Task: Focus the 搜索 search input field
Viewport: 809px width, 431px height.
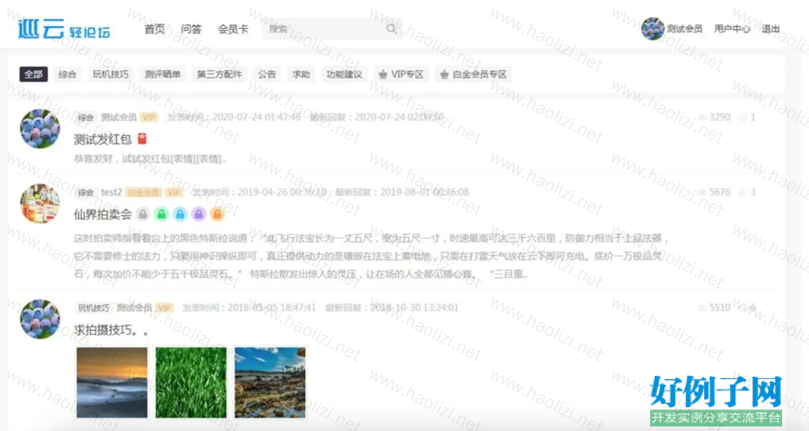Action: click(324, 29)
